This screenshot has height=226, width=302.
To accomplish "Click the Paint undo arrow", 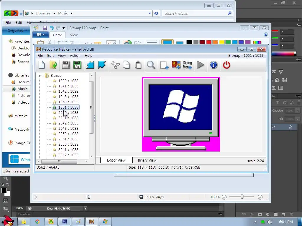I will click(x=51, y=28).
